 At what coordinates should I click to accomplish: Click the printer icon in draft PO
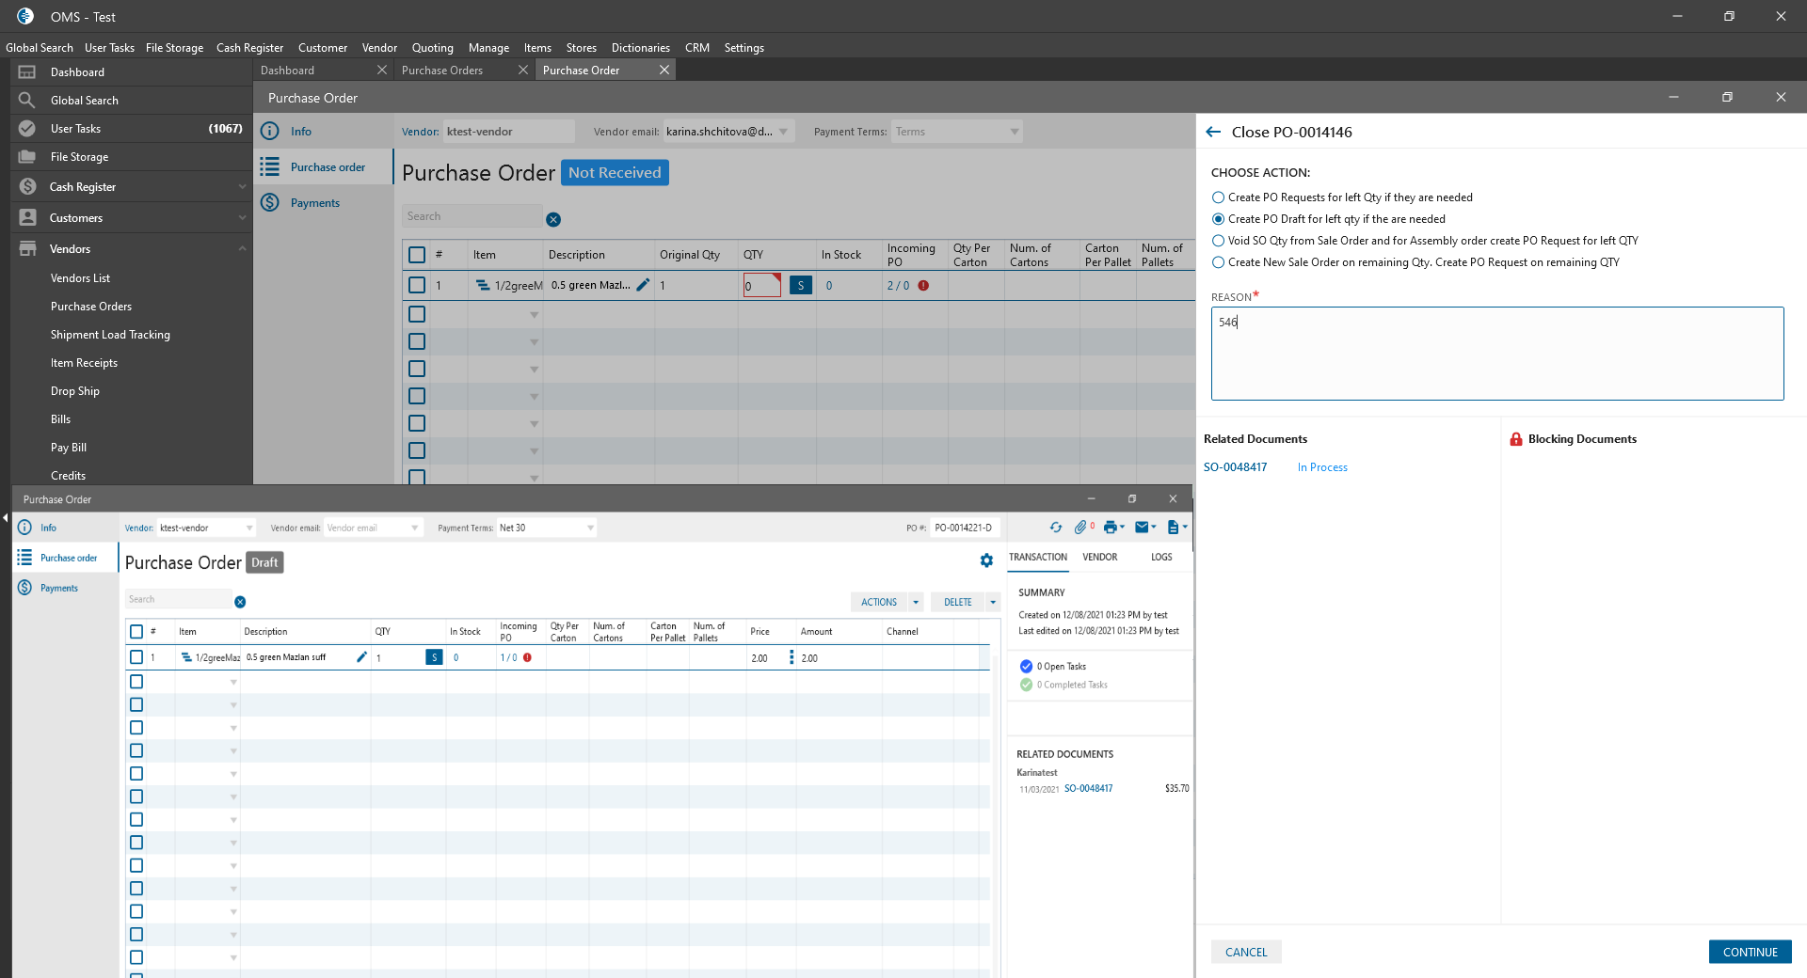click(x=1111, y=528)
